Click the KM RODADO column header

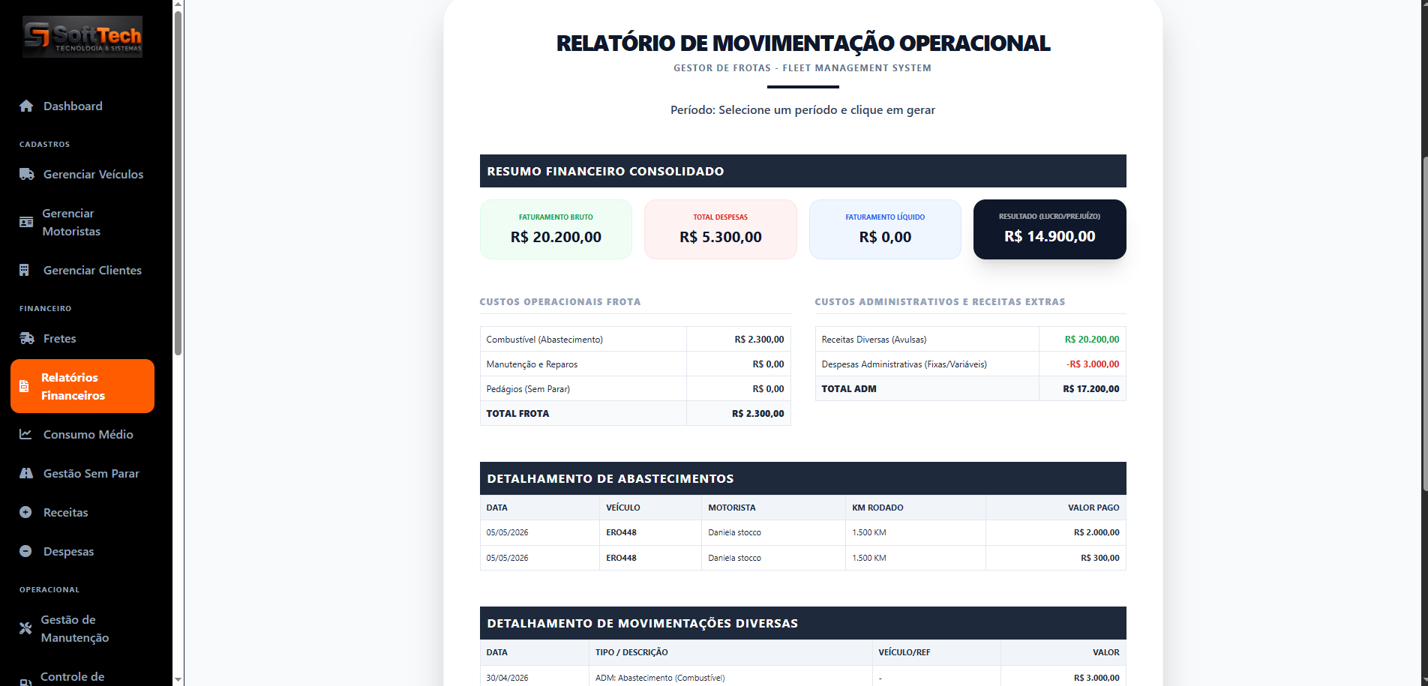[x=877, y=508]
